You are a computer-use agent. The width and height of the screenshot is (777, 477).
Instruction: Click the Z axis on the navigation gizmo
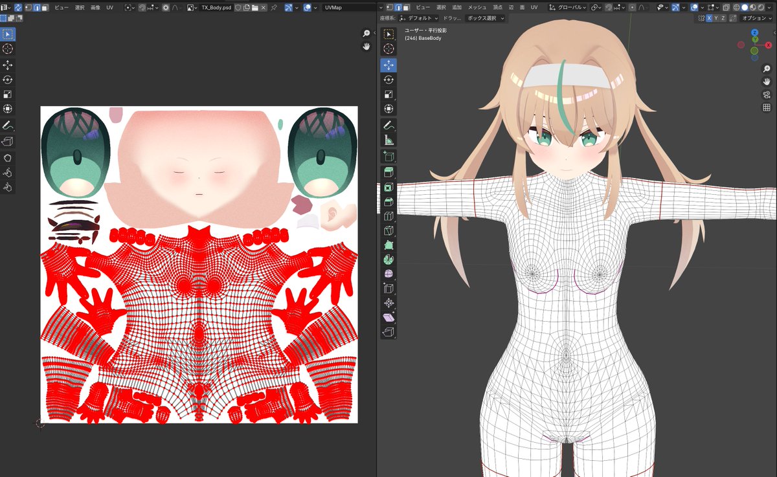point(754,32)
